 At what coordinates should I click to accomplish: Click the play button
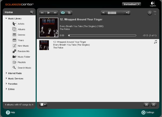(x=49, y=13)
